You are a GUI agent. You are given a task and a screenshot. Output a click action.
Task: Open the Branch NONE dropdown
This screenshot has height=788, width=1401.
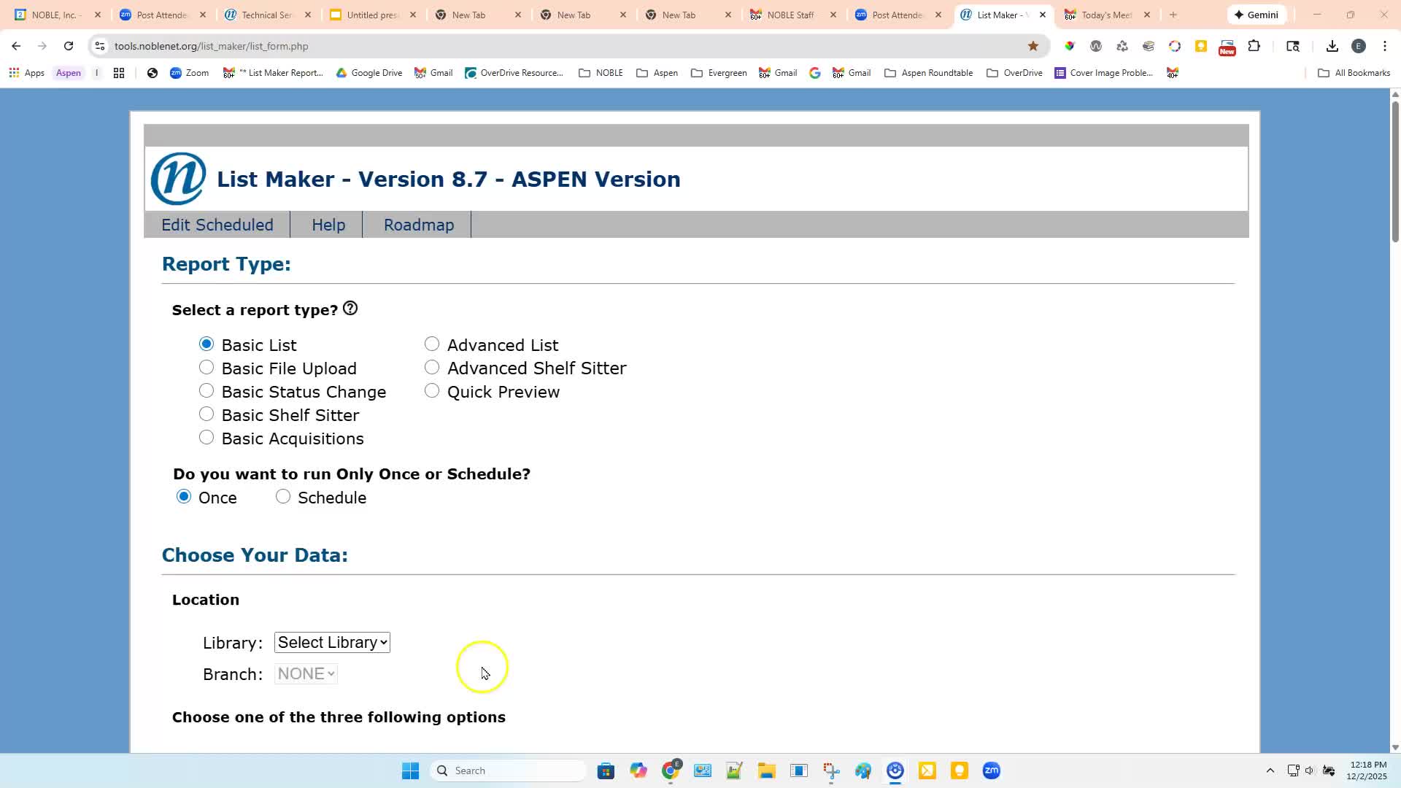point(306,673)
